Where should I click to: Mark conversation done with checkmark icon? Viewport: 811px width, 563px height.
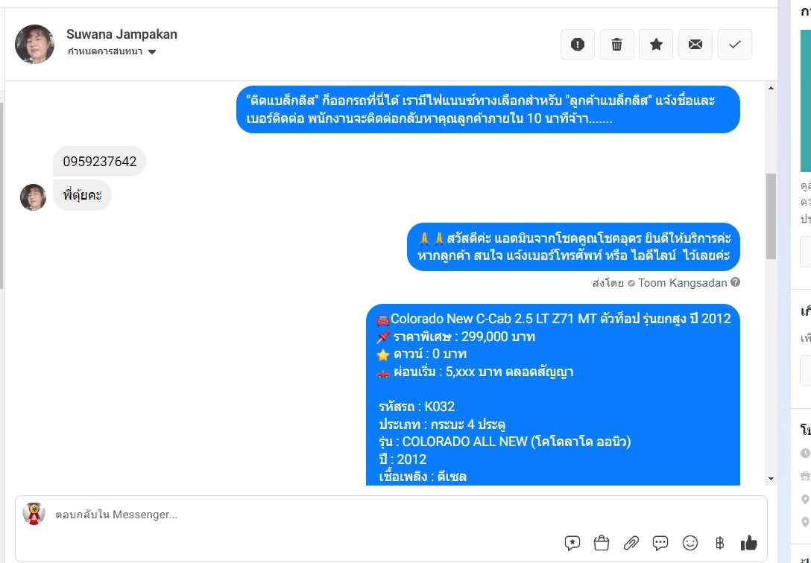(x=734, y=45)
